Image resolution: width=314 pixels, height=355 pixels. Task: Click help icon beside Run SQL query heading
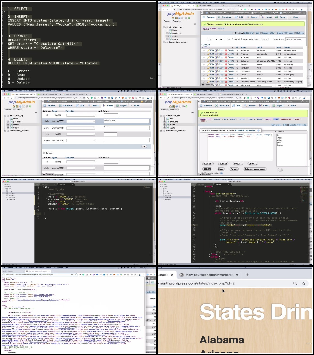tap(258, 130)
